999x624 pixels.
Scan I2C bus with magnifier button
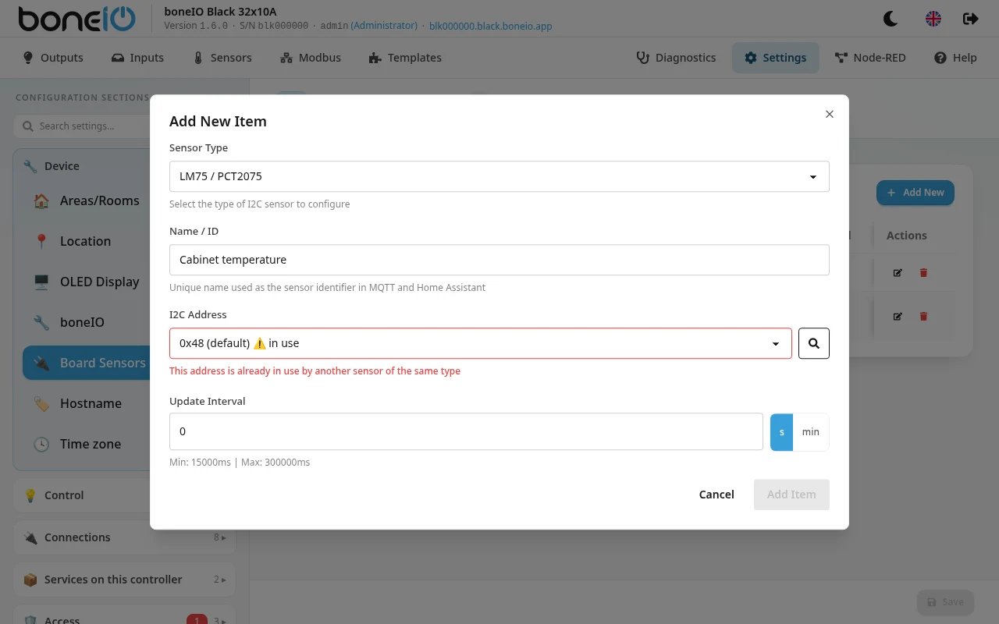point(814,343)
